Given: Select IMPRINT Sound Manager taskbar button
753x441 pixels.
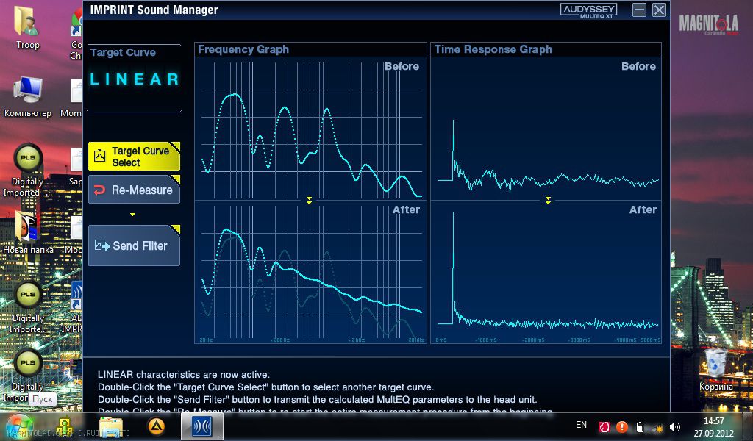Looking at the screenshot, I should [201, 426].
